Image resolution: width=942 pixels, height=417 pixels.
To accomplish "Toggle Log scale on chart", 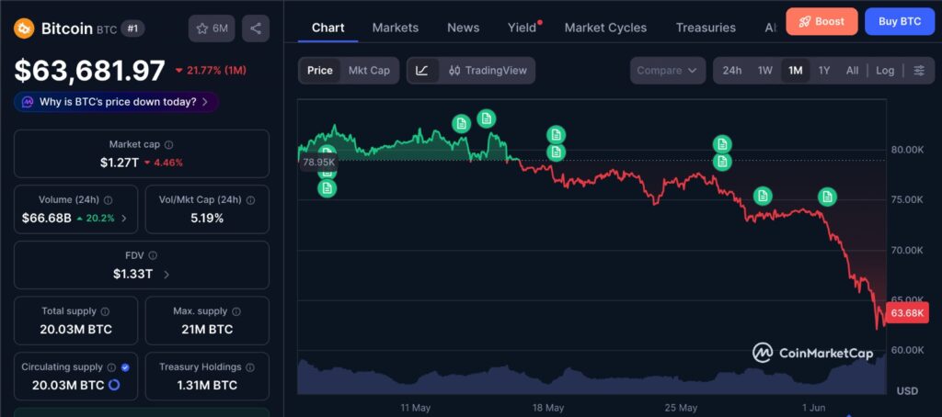I will point(885,71).
